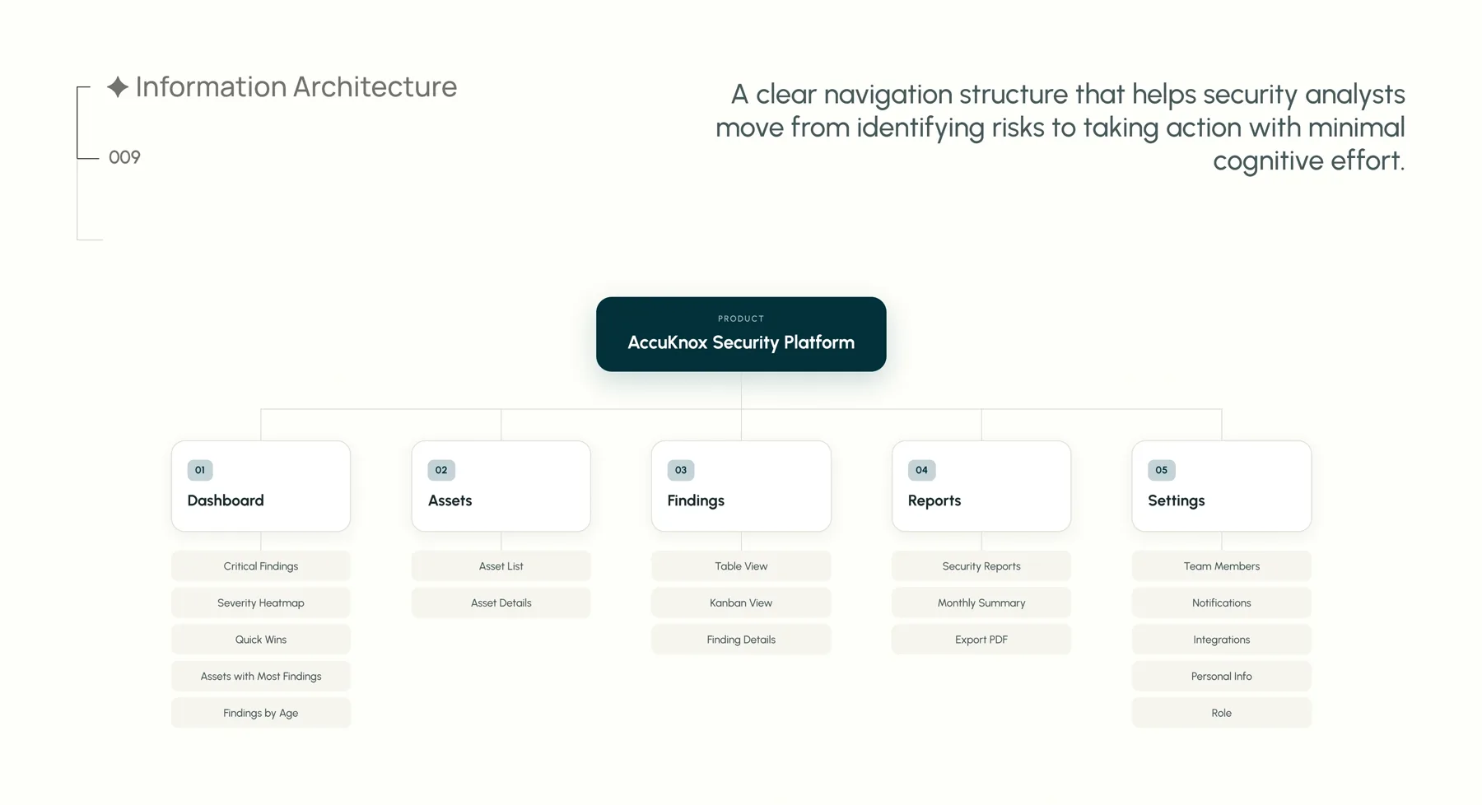Open Asset Details under Assets
The height and width of the screenshot is (805, 1482).
501,603
